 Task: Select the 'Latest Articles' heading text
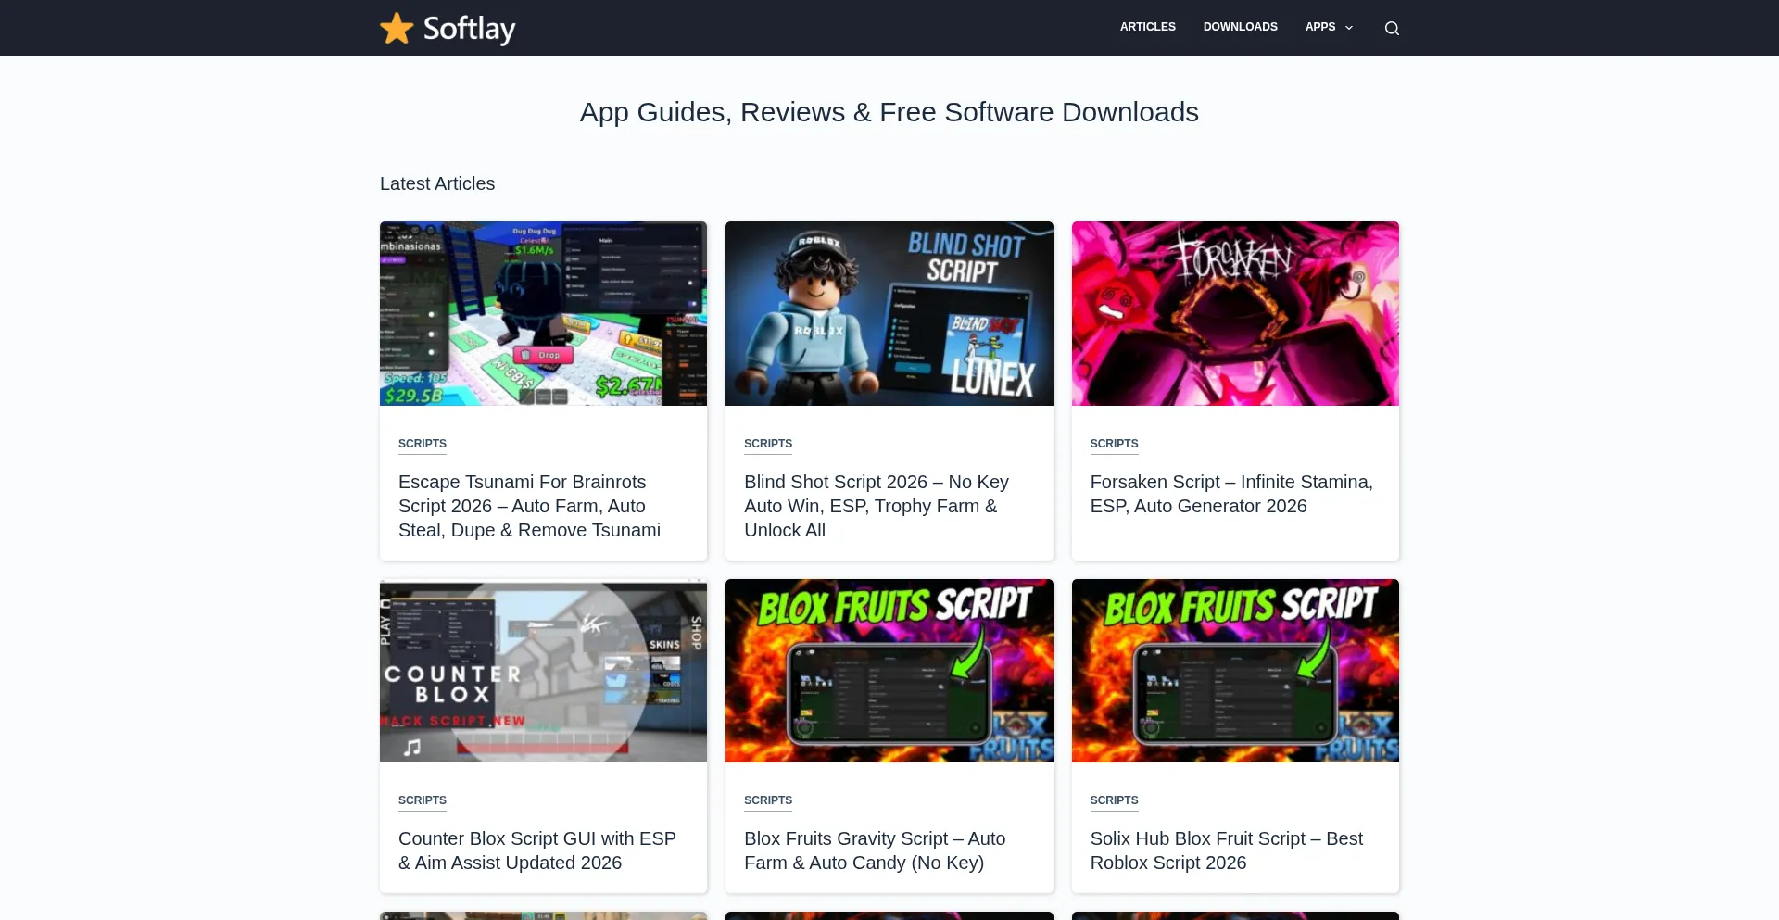(437, 183)
